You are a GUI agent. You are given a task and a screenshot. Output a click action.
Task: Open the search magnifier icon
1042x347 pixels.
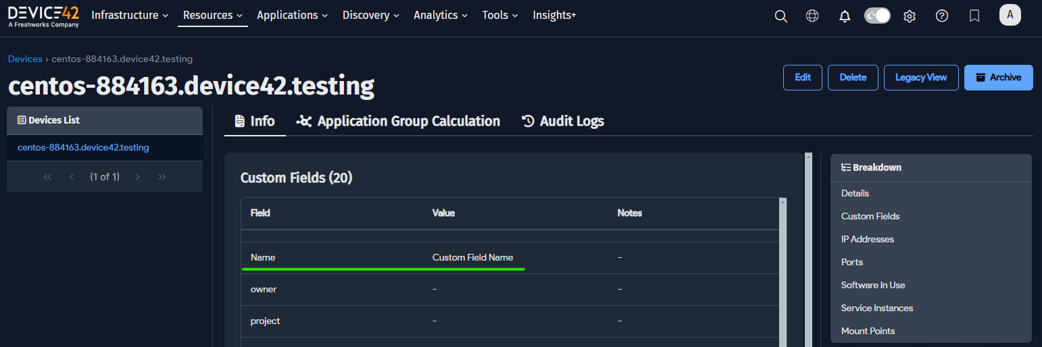(780, 16)
